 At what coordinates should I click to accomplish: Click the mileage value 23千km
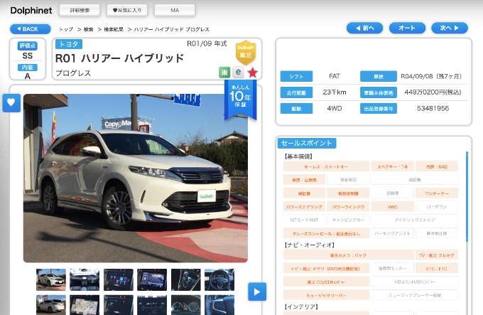[335, 92]
